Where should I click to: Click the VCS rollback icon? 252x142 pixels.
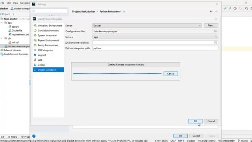pyautogui.click(x=240, y=8)
